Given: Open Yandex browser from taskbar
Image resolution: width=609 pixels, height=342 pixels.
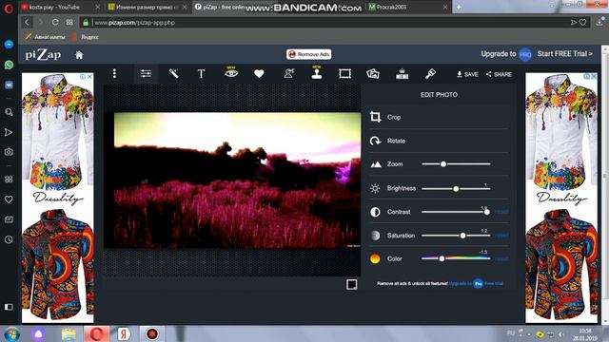Looking at the screenshot, I should 124,333.
